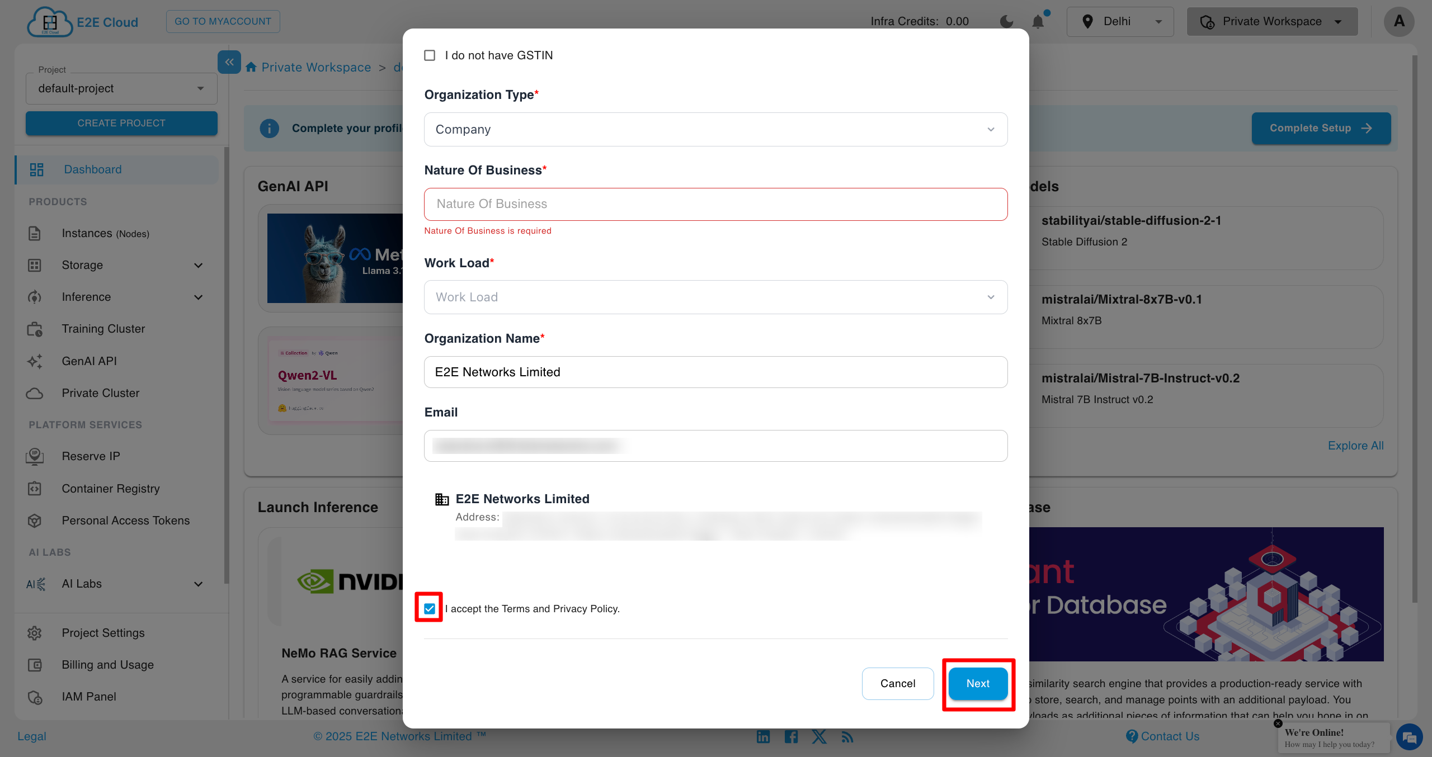Screen dimensions: 1432x757
Task: Click the Private Cluster cloud icon
Action: [35, 393]
